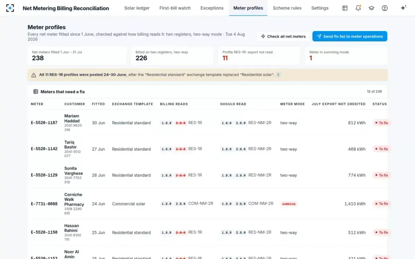Switch to the Solar ledger tab

(137, 8)
